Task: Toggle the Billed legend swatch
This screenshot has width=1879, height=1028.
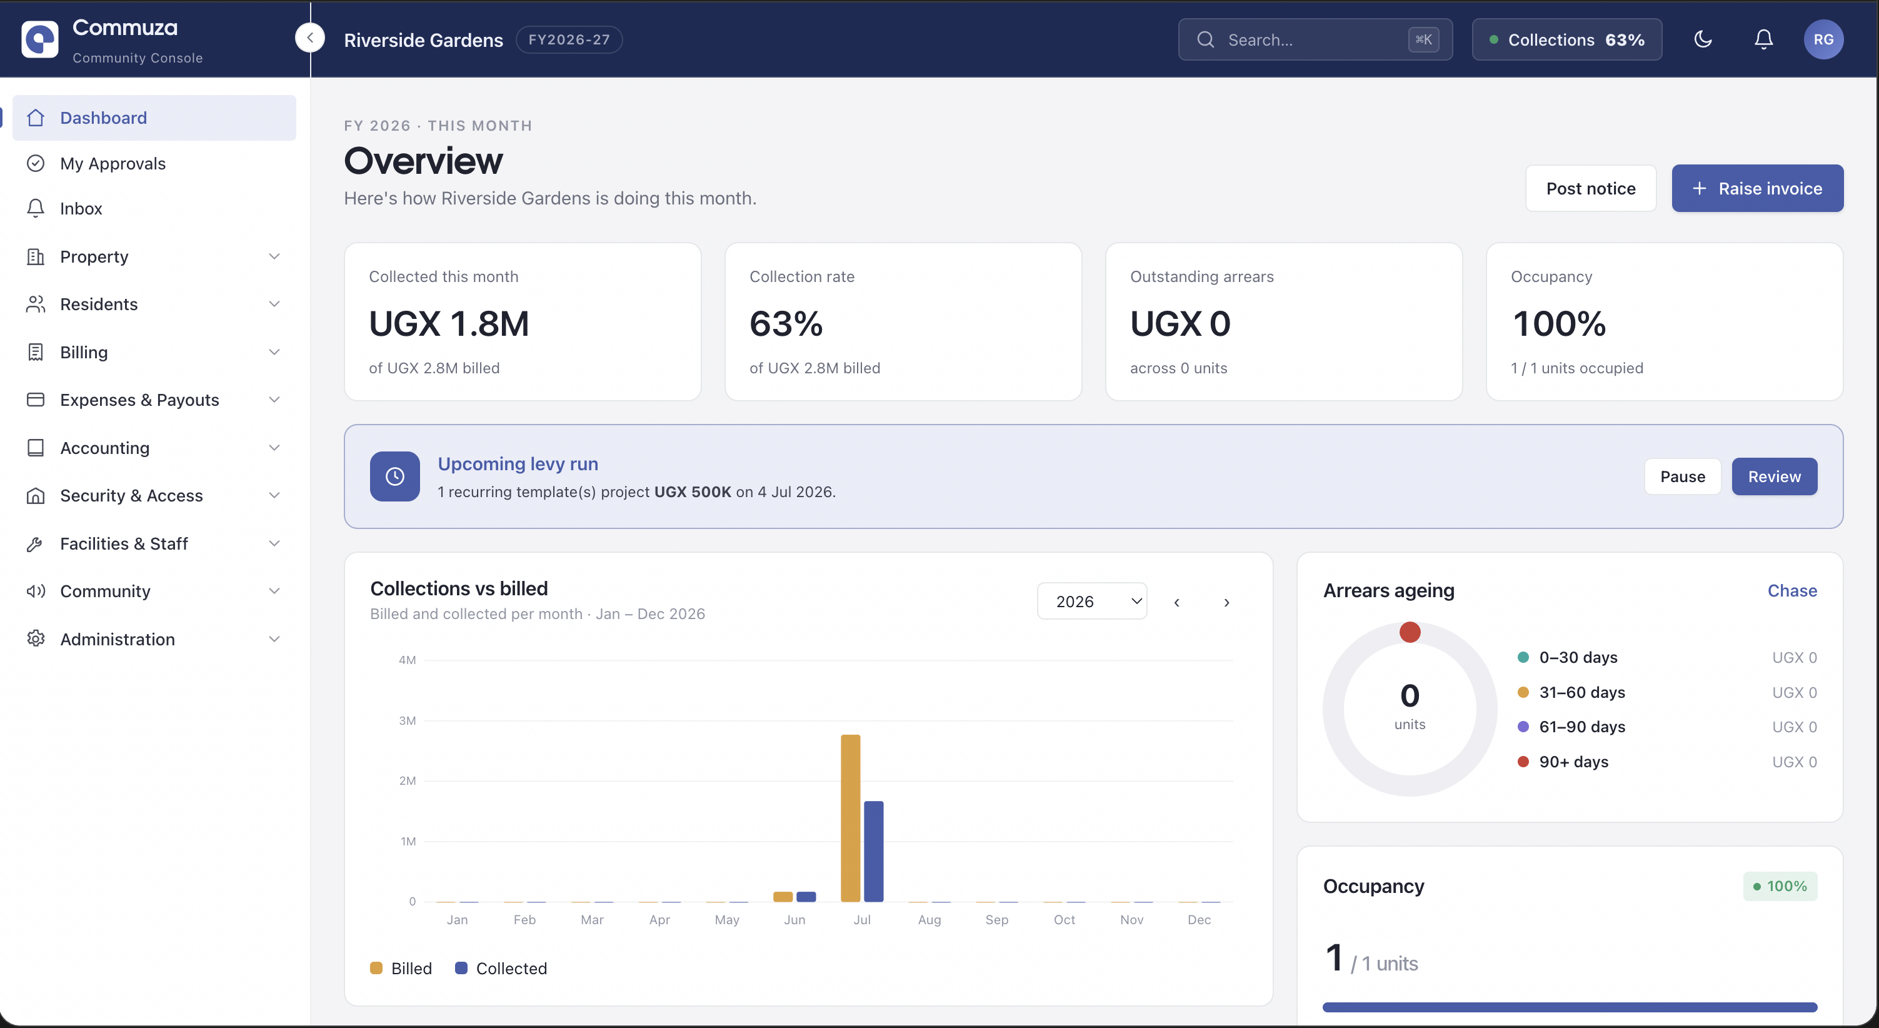Action: 376,968
